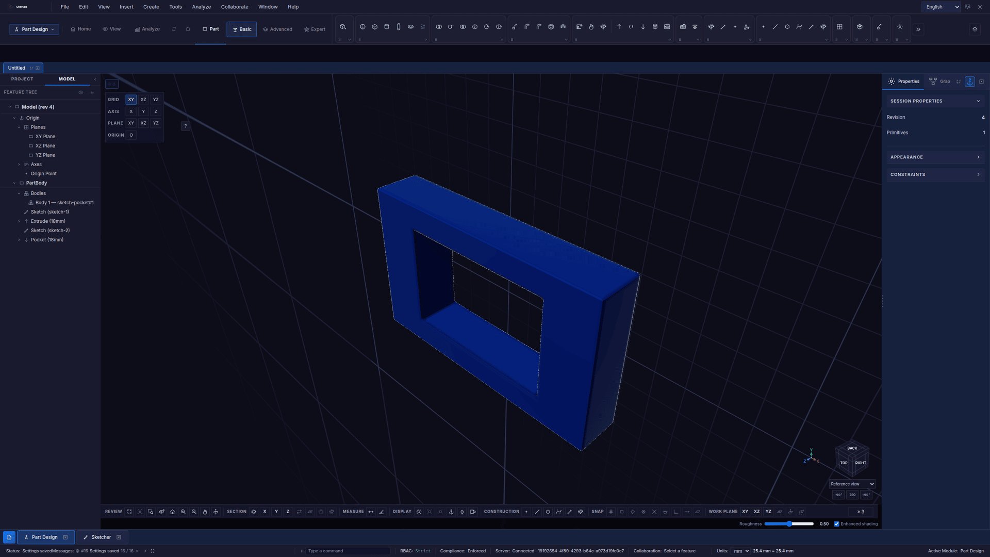
Task: Toggle snap to grid icon in SNAP group
Action: point(611,512)
